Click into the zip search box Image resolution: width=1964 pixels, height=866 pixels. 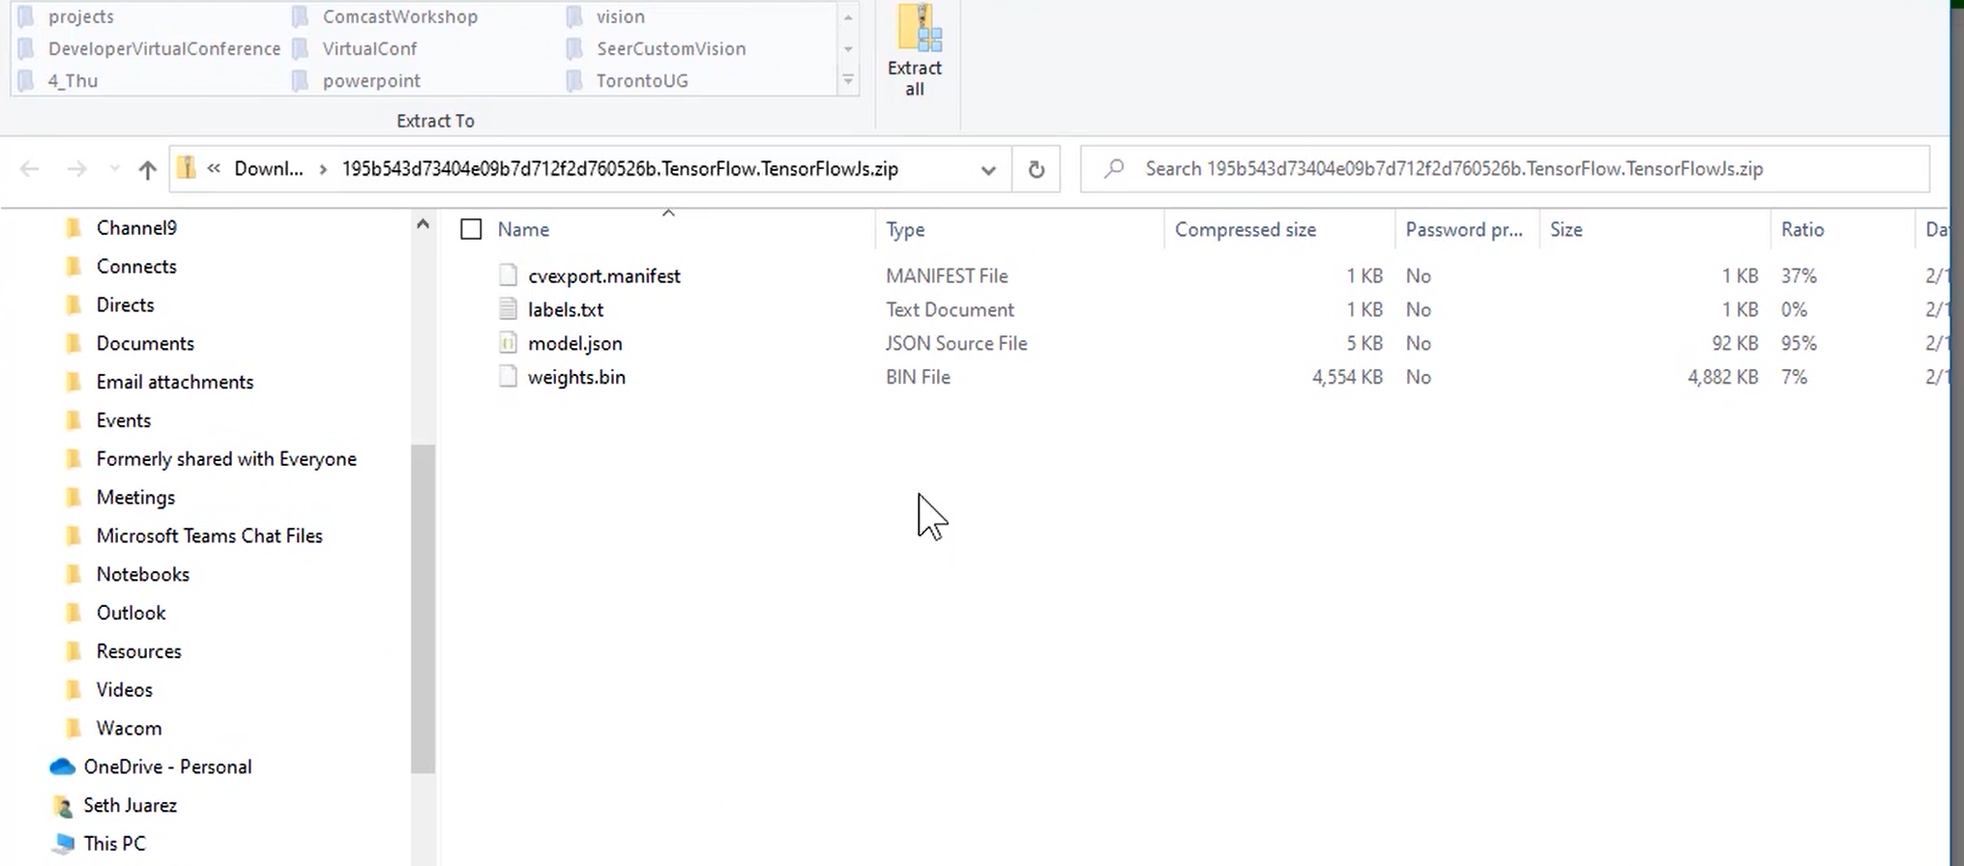pos(1505,168)
